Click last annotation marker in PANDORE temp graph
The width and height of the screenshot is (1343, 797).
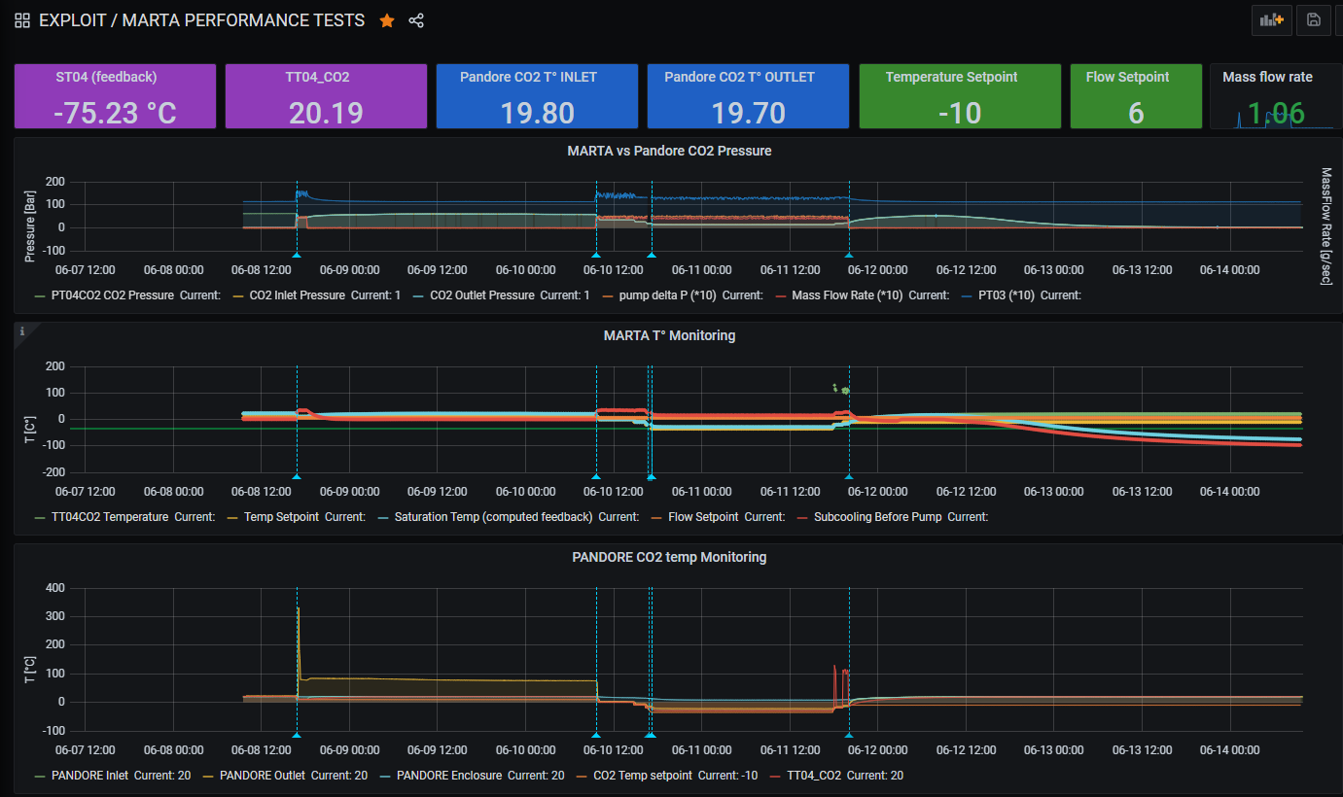click(849, 736)
